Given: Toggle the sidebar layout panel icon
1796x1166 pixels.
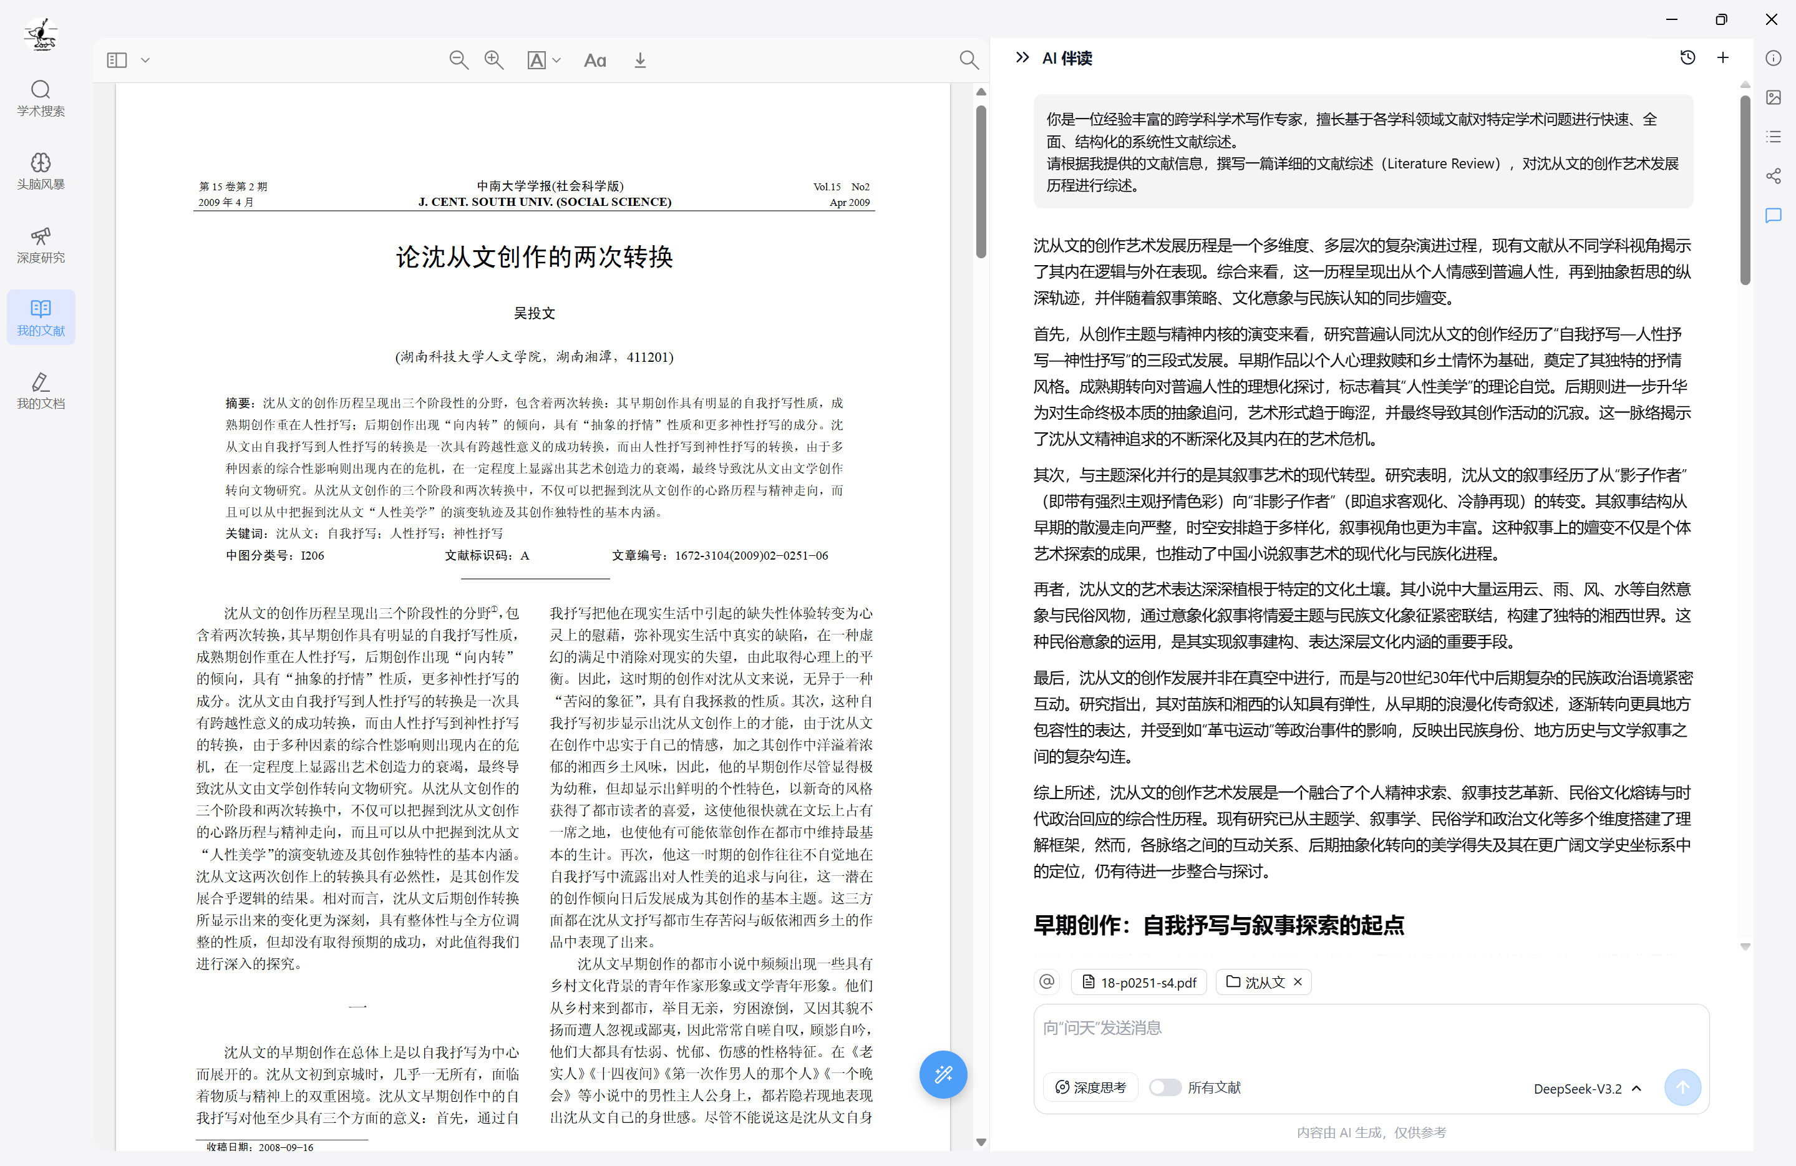Looking at the screenshot, I should point(117,60).
